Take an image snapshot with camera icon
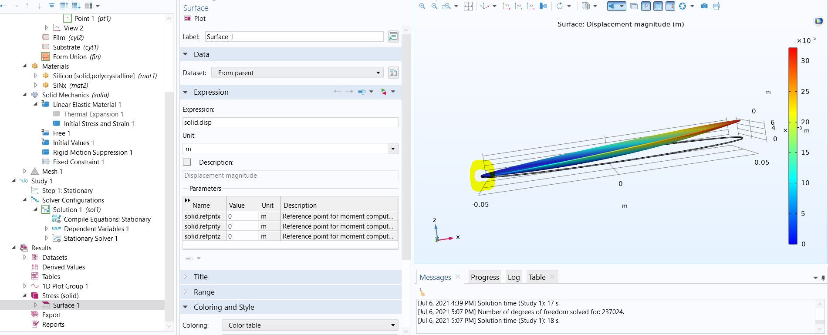The image size is (828, 335). pyautogui.click(x=704, y=6)
